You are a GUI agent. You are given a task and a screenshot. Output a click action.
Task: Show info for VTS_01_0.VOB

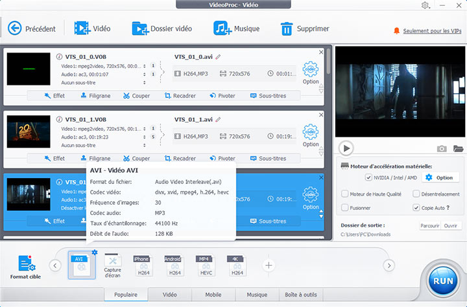59,56
